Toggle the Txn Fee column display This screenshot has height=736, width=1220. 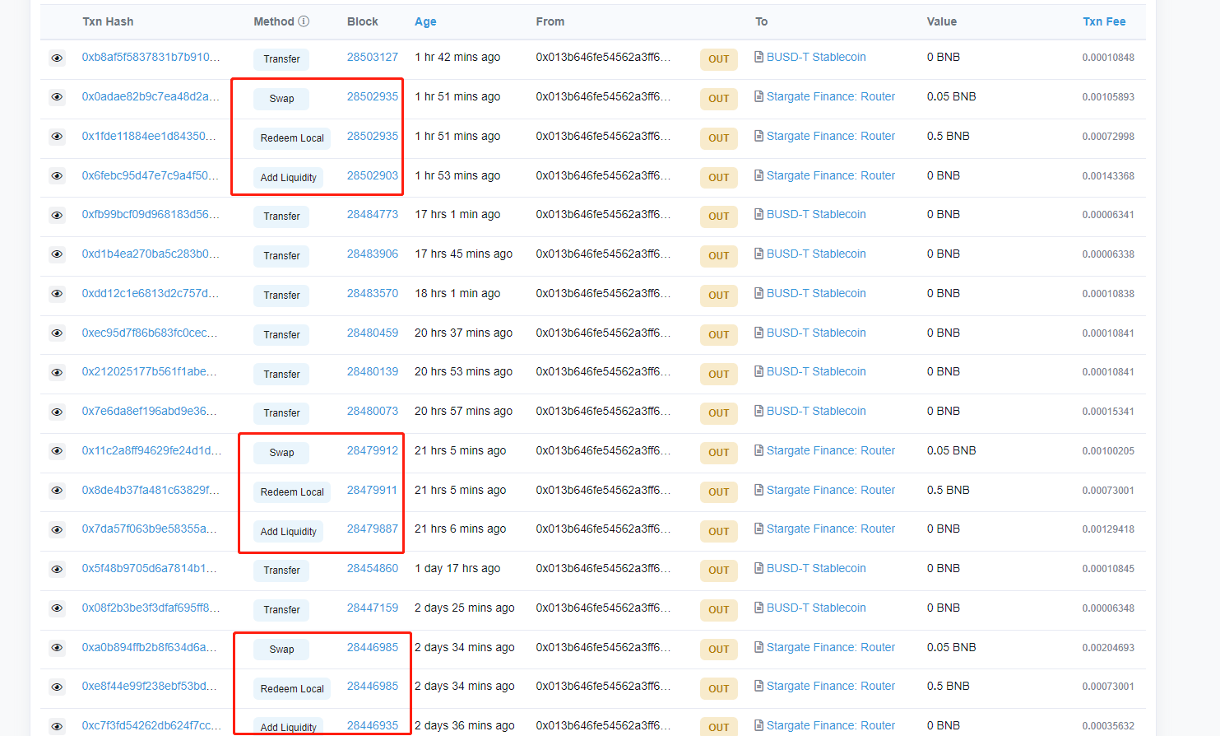[x=1104, y=21]
